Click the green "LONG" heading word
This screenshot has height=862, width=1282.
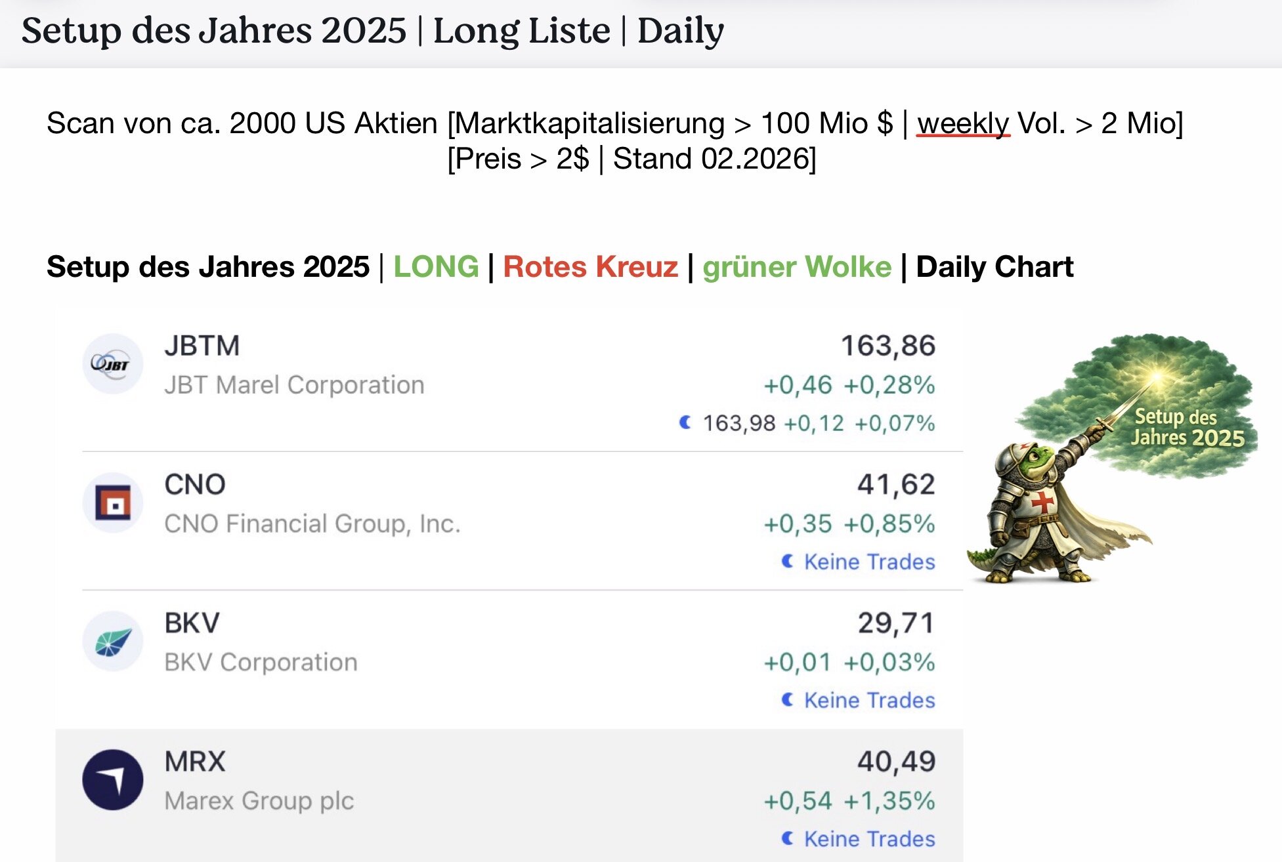click(436, 267)
